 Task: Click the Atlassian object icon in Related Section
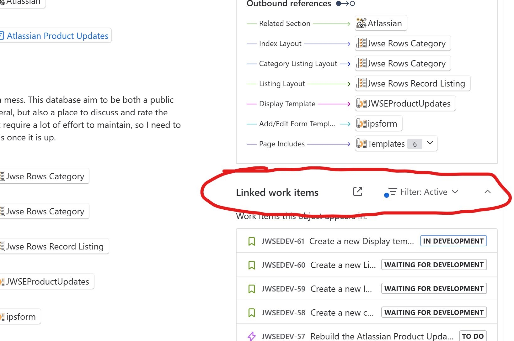pyautogui.click(x=361, y=23)
